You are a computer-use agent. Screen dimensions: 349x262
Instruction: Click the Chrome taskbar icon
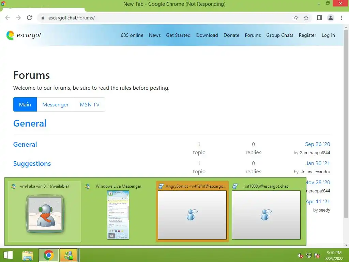(48, 255)
